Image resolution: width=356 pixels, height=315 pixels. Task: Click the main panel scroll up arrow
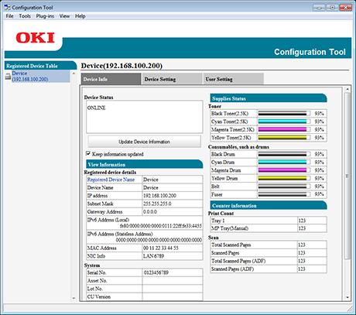[347, 89]
